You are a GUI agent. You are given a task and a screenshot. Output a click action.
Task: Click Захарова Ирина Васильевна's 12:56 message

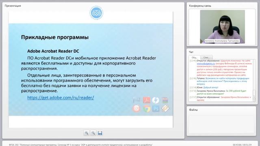pos(218,92)
